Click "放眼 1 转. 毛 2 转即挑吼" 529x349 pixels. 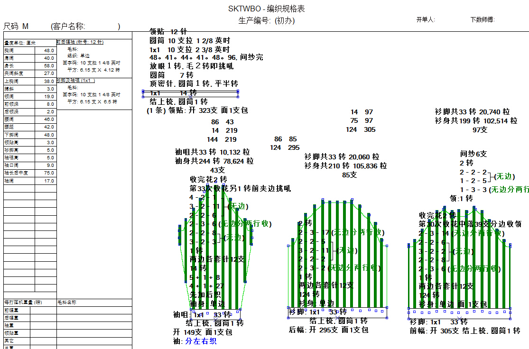[x=192, y=66]
